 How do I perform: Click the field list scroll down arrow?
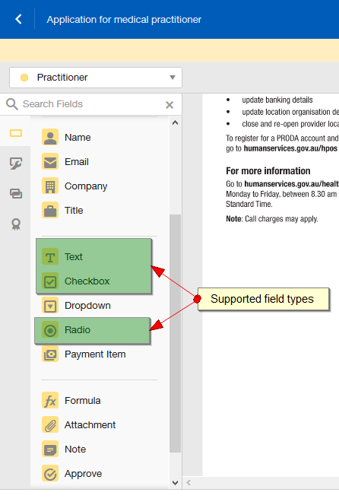coord(175,483)
